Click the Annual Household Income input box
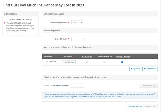The width and height of the screenshot is (161, 111). tap(77, 86)
